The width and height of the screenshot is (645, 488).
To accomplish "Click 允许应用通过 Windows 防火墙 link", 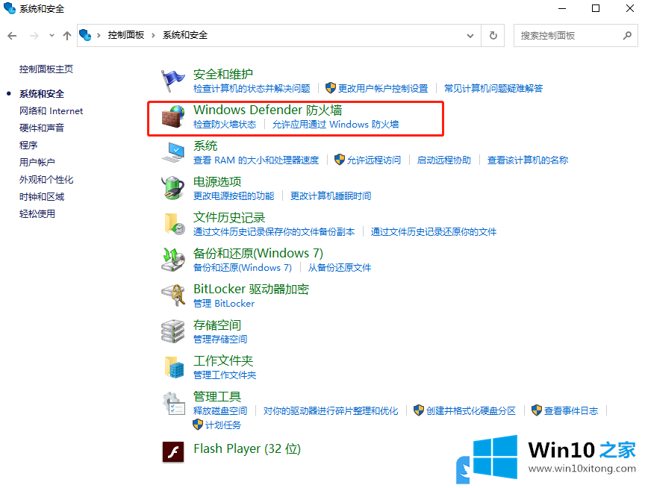I will 336,124.
